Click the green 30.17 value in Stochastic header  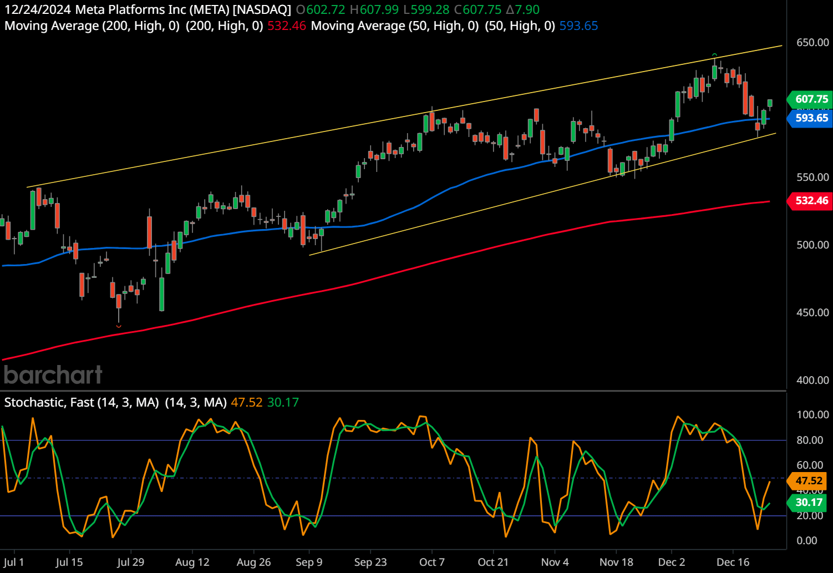[283, 402]
